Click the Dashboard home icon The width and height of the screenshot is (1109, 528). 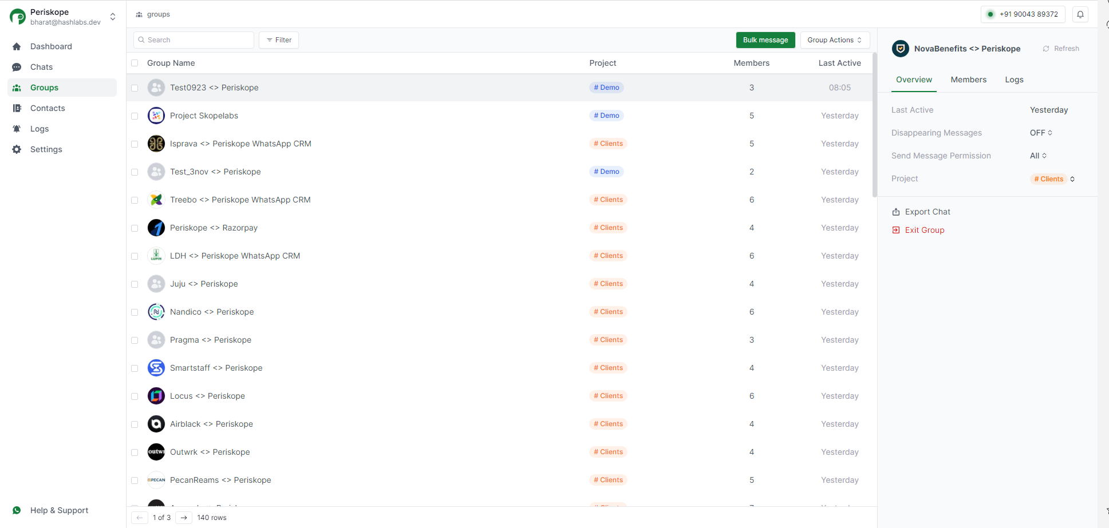[x=17, y=46]
